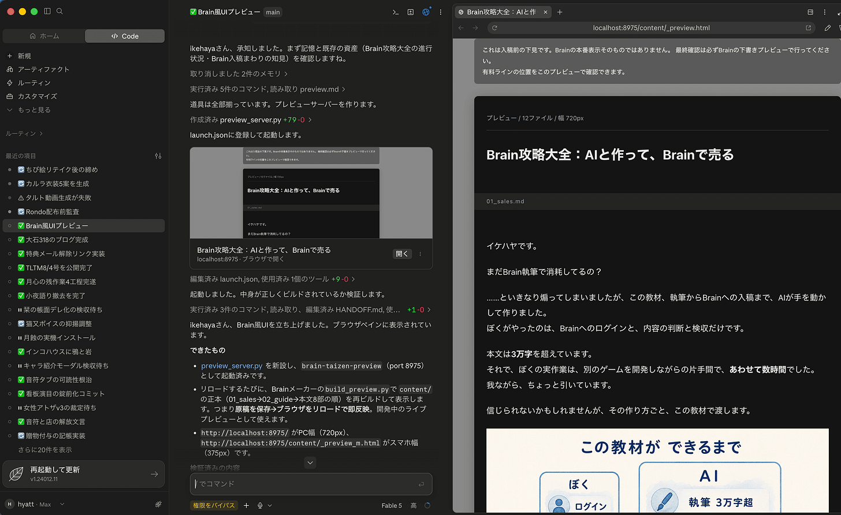This screenshot has height=515, width=841.
Task: Open session 贈物付与の記帳実装
Action: [x=84, y=436]
